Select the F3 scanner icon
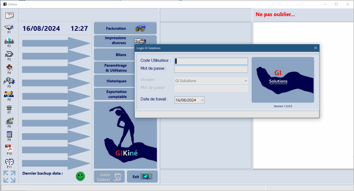354x191 pixels. pyautogui.click(x=9, y=54)
